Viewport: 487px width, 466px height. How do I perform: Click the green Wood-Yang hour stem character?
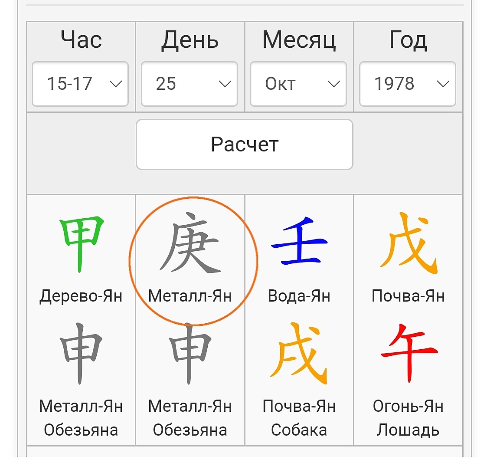81,244
